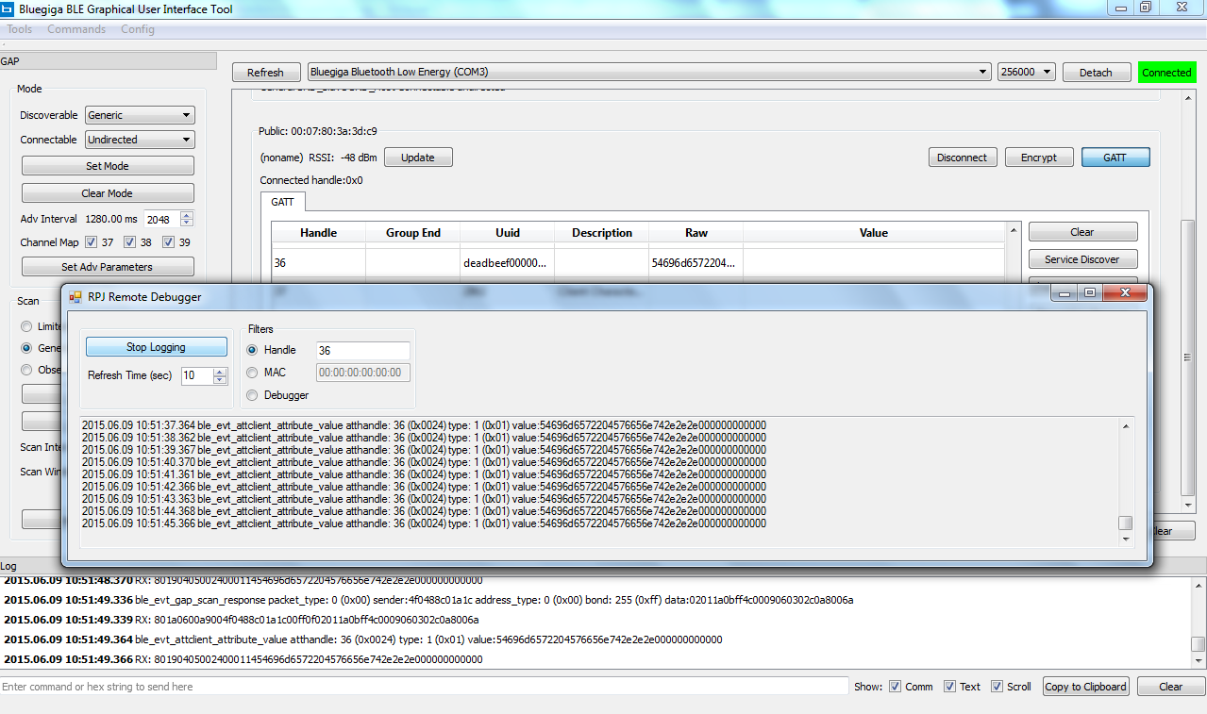Click the Update RSSI button
This screenshot has width=1207, height=714.
click(418, 158)
